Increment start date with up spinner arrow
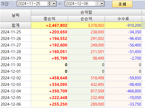This screenshot has width=145, height=109. point(50,3)
